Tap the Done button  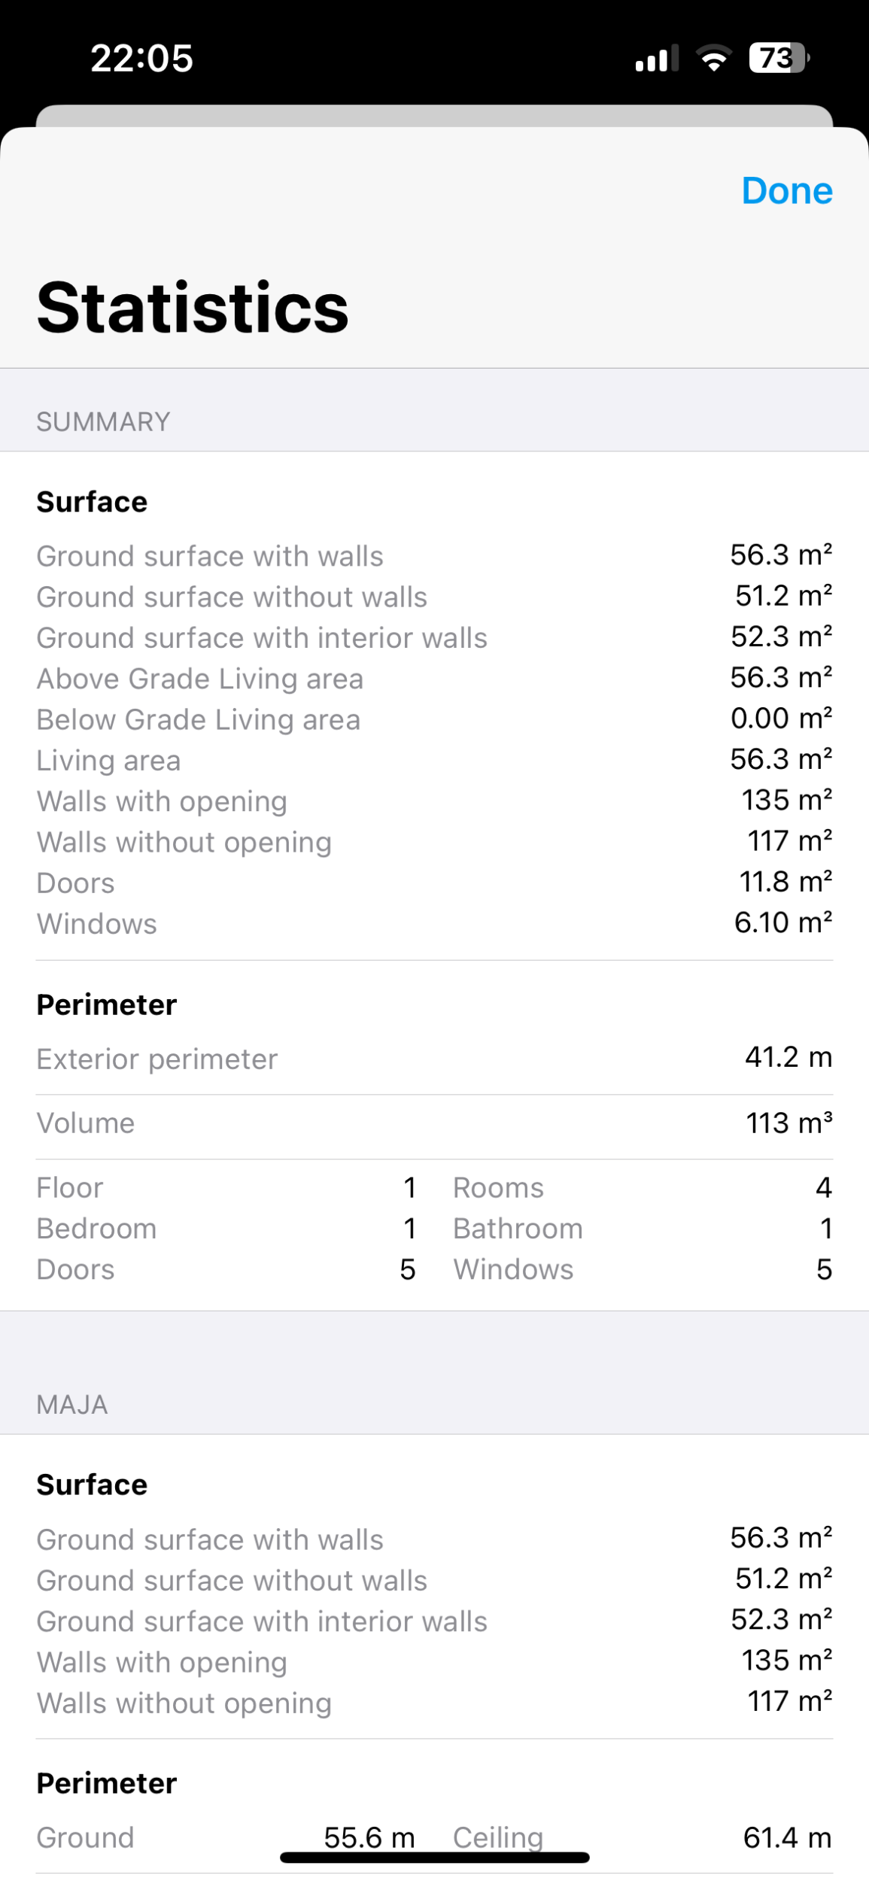tap(786, 191)
